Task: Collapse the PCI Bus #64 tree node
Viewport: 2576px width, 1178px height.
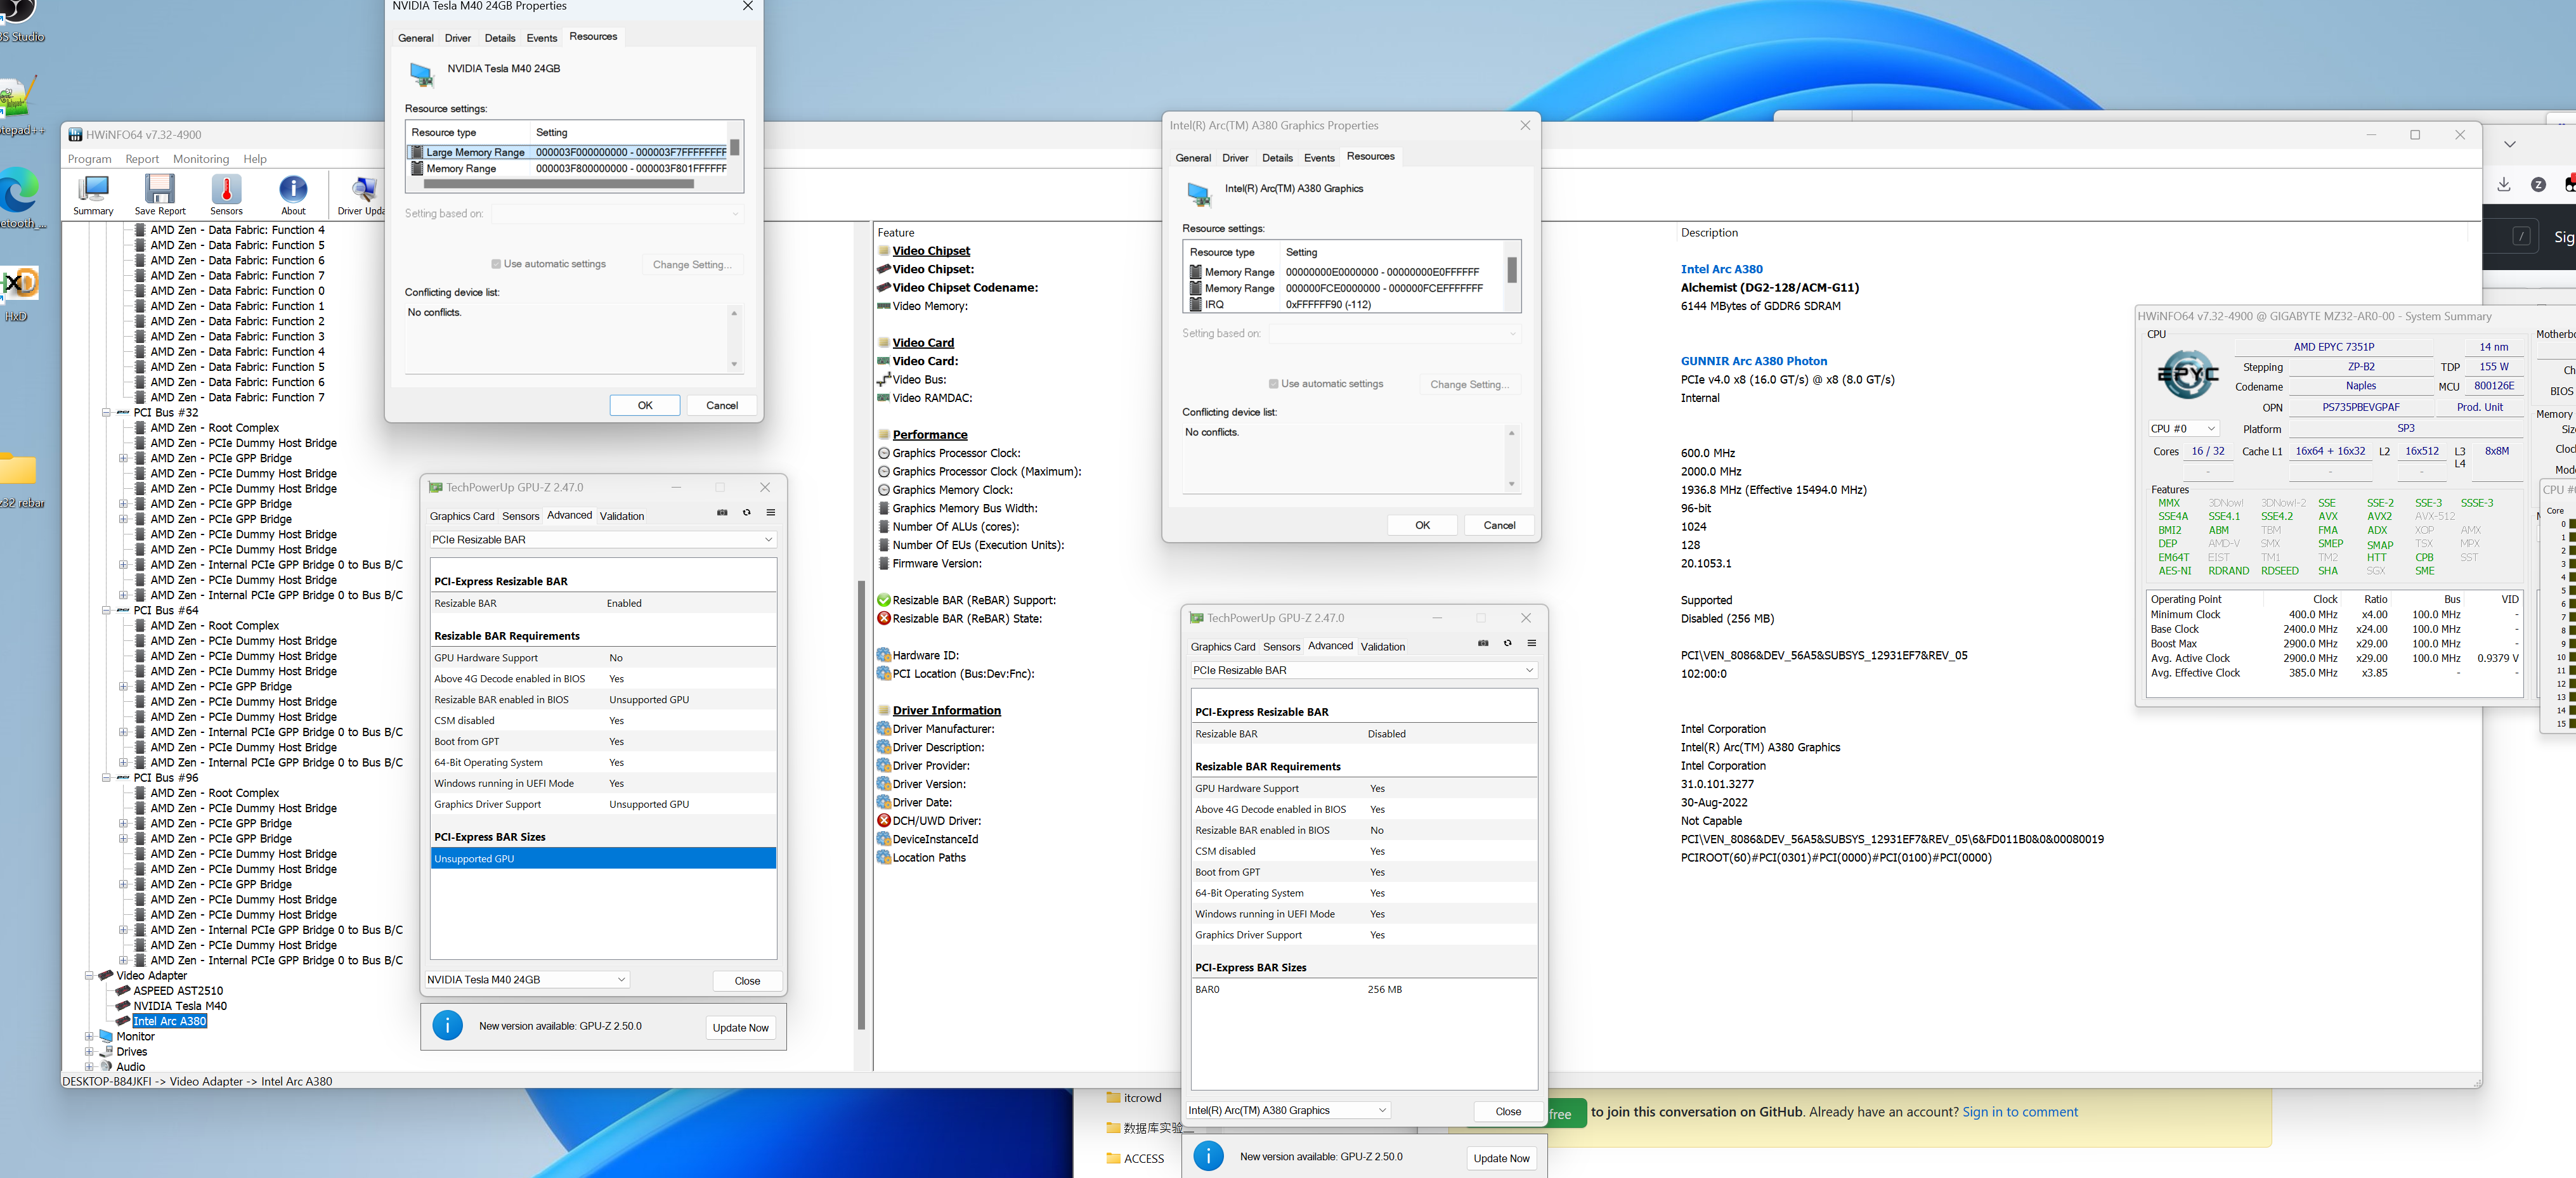Action: tap(106, 610)
